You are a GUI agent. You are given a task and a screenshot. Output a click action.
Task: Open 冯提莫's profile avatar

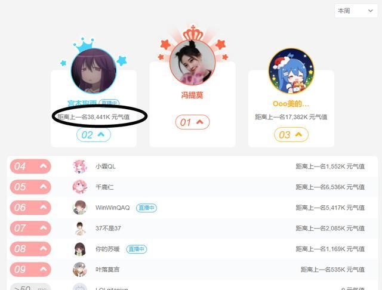[x=192, y=62]
